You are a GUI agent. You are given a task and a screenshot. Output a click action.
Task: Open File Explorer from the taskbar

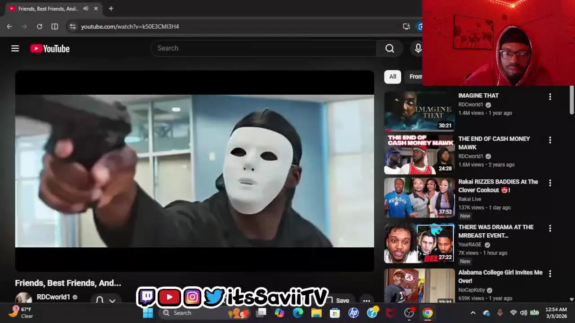coord(317,313)
